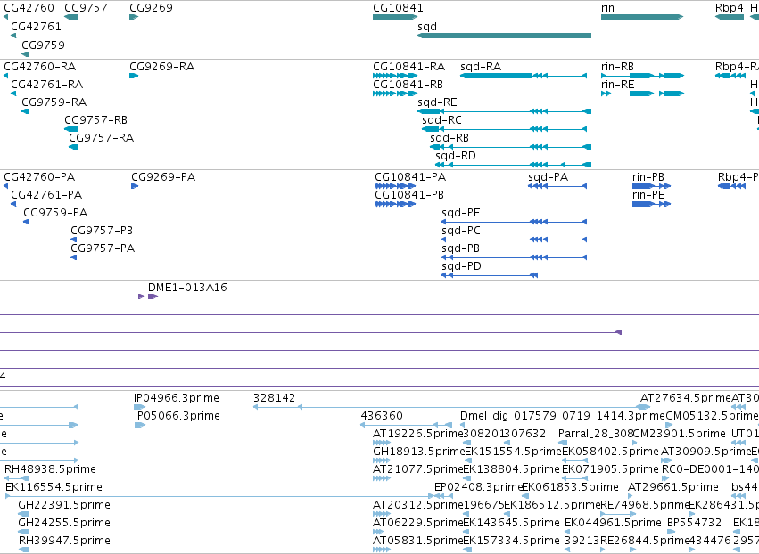The image size is (759, 554).
Task: Open transcript sqd-RC label
Action: [x=441, y=120]
